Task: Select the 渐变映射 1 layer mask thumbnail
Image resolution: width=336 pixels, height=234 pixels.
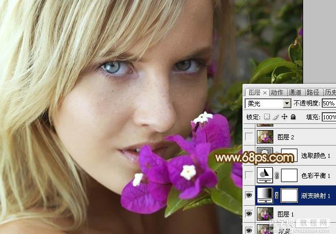Action: point(289,195)
